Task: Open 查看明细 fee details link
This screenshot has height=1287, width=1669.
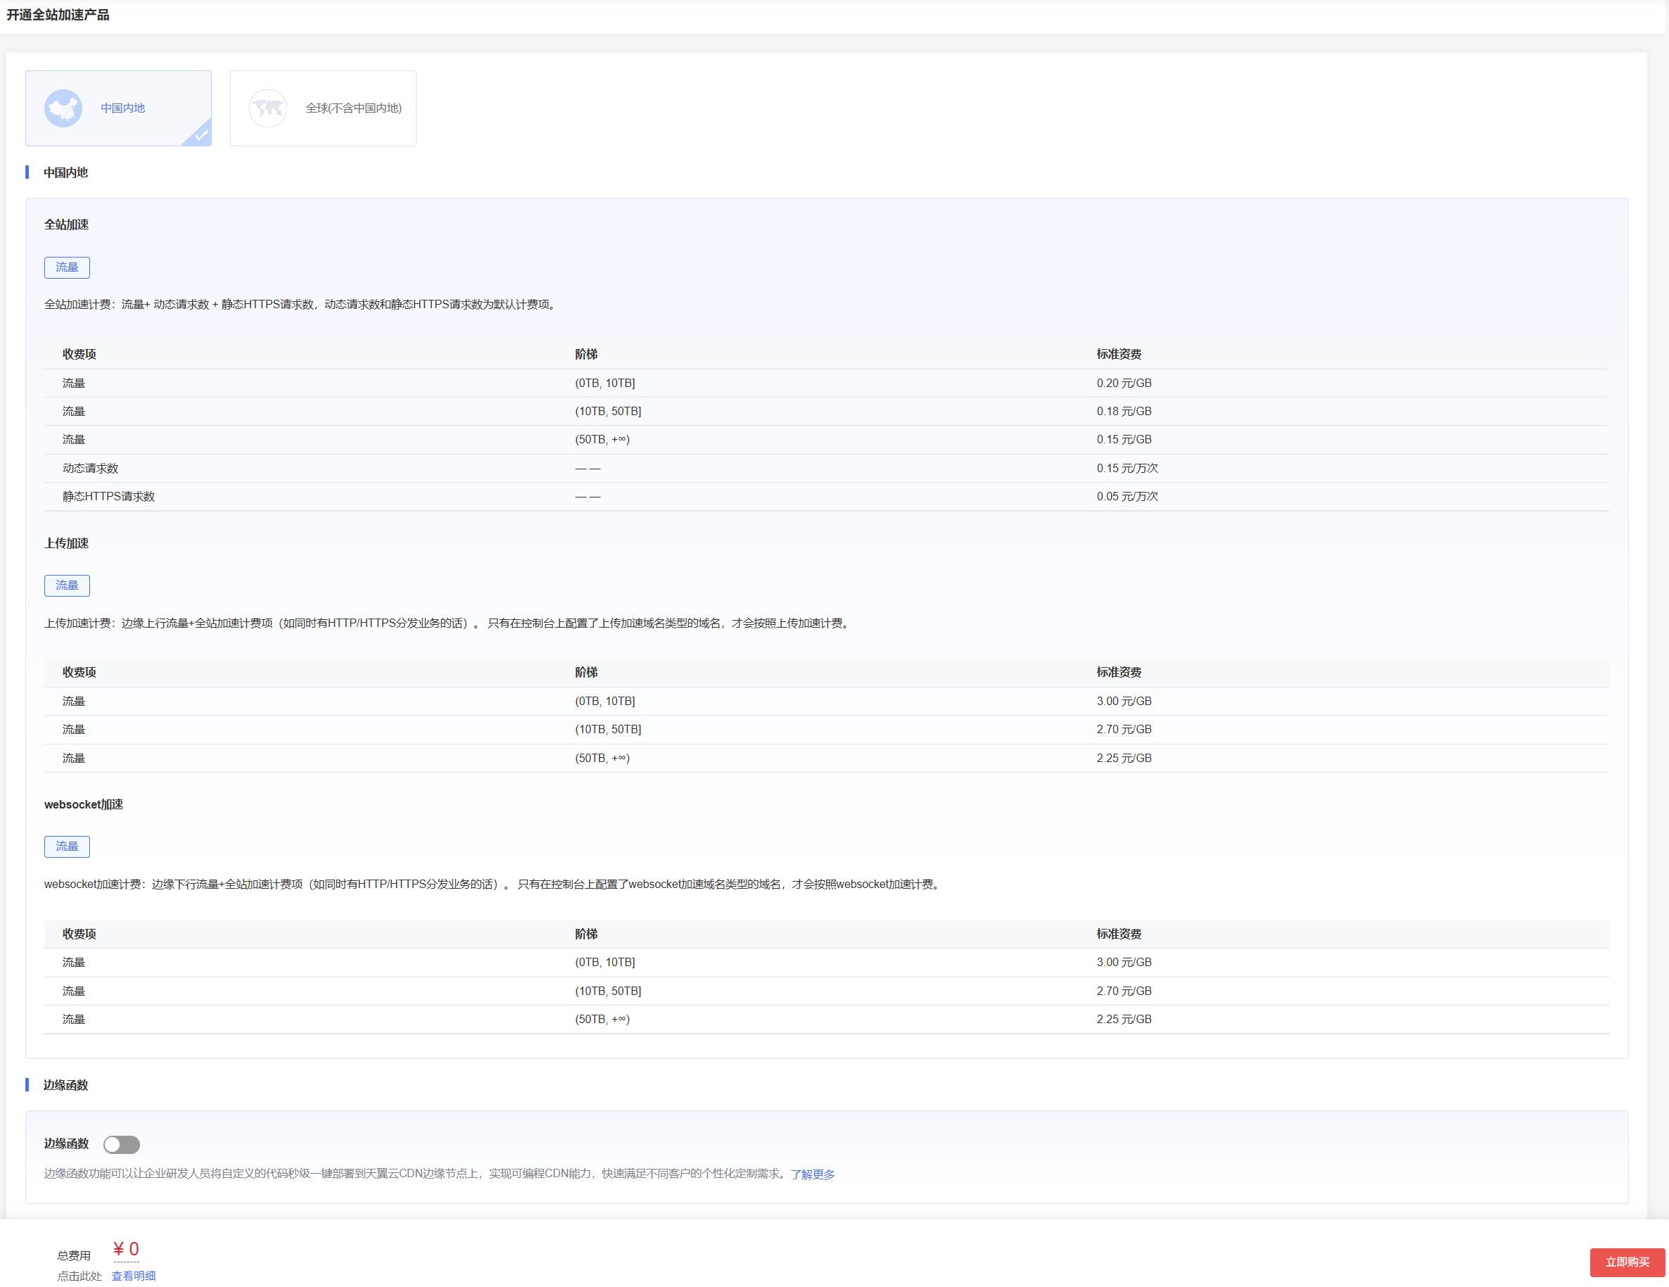Action: tap(134, 1276)
